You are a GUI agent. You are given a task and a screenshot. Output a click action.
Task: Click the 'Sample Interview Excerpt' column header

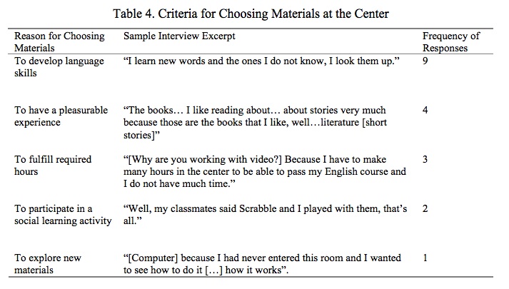point(179,36)
